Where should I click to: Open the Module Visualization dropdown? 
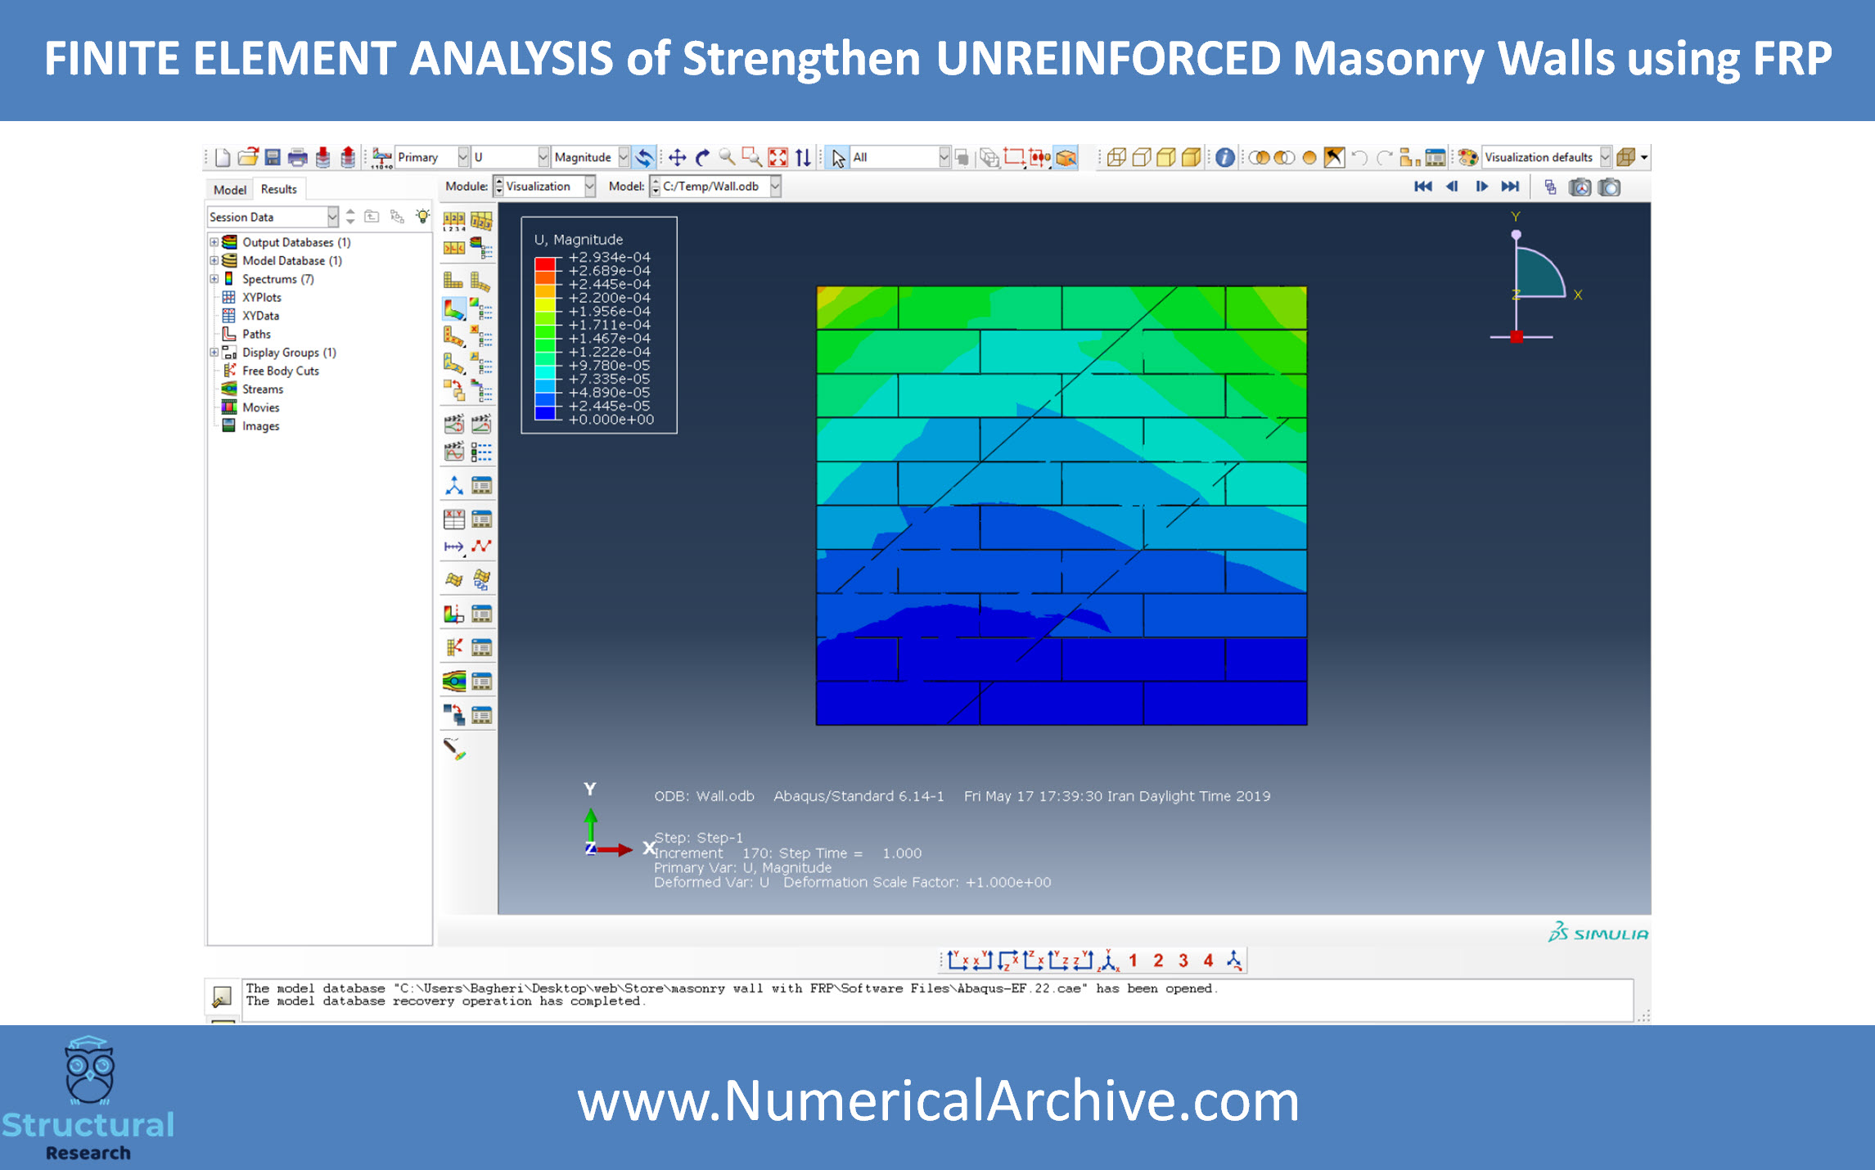pos(589,187)
